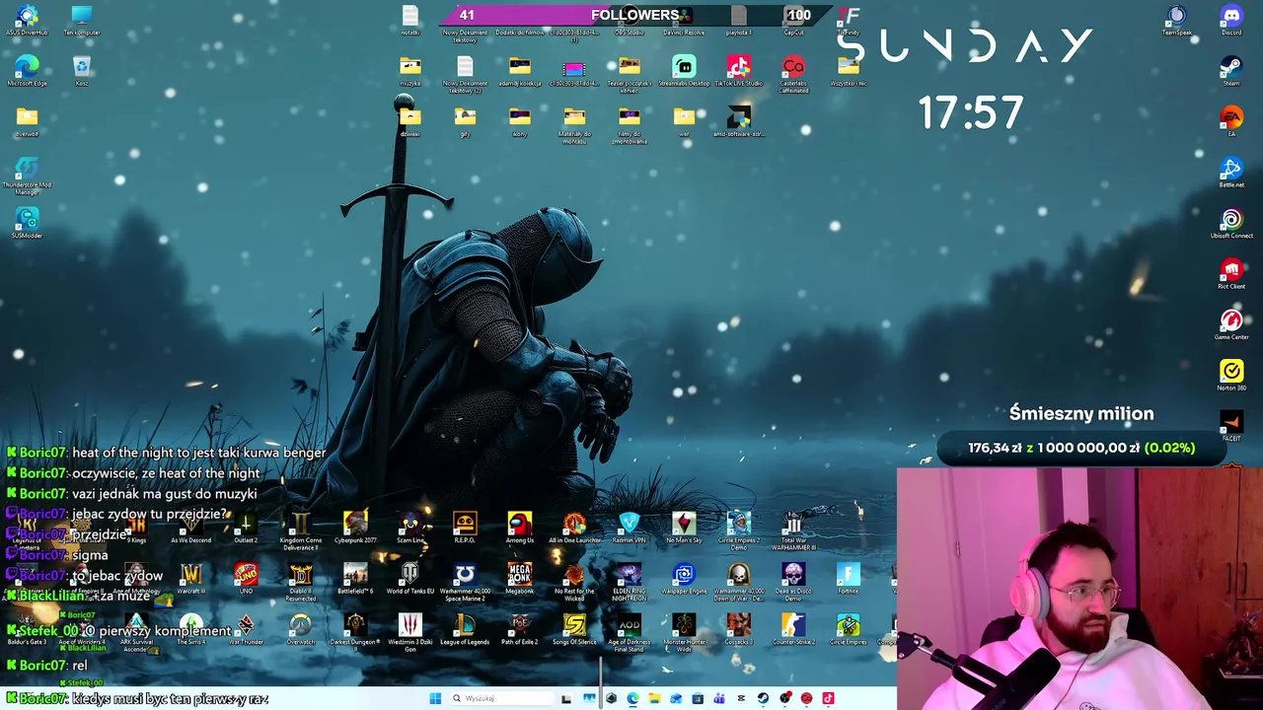Image resolution: width=1263 pixels, height=710 pixels.
Task: Launch the Riot Client shortcut
Action: tap(1231, 274)
